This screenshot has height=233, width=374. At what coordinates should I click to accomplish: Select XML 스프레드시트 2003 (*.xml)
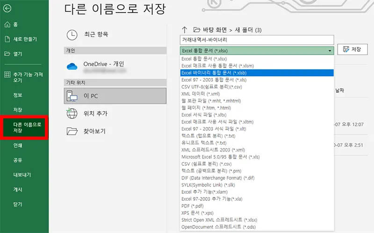coord(257,150)
